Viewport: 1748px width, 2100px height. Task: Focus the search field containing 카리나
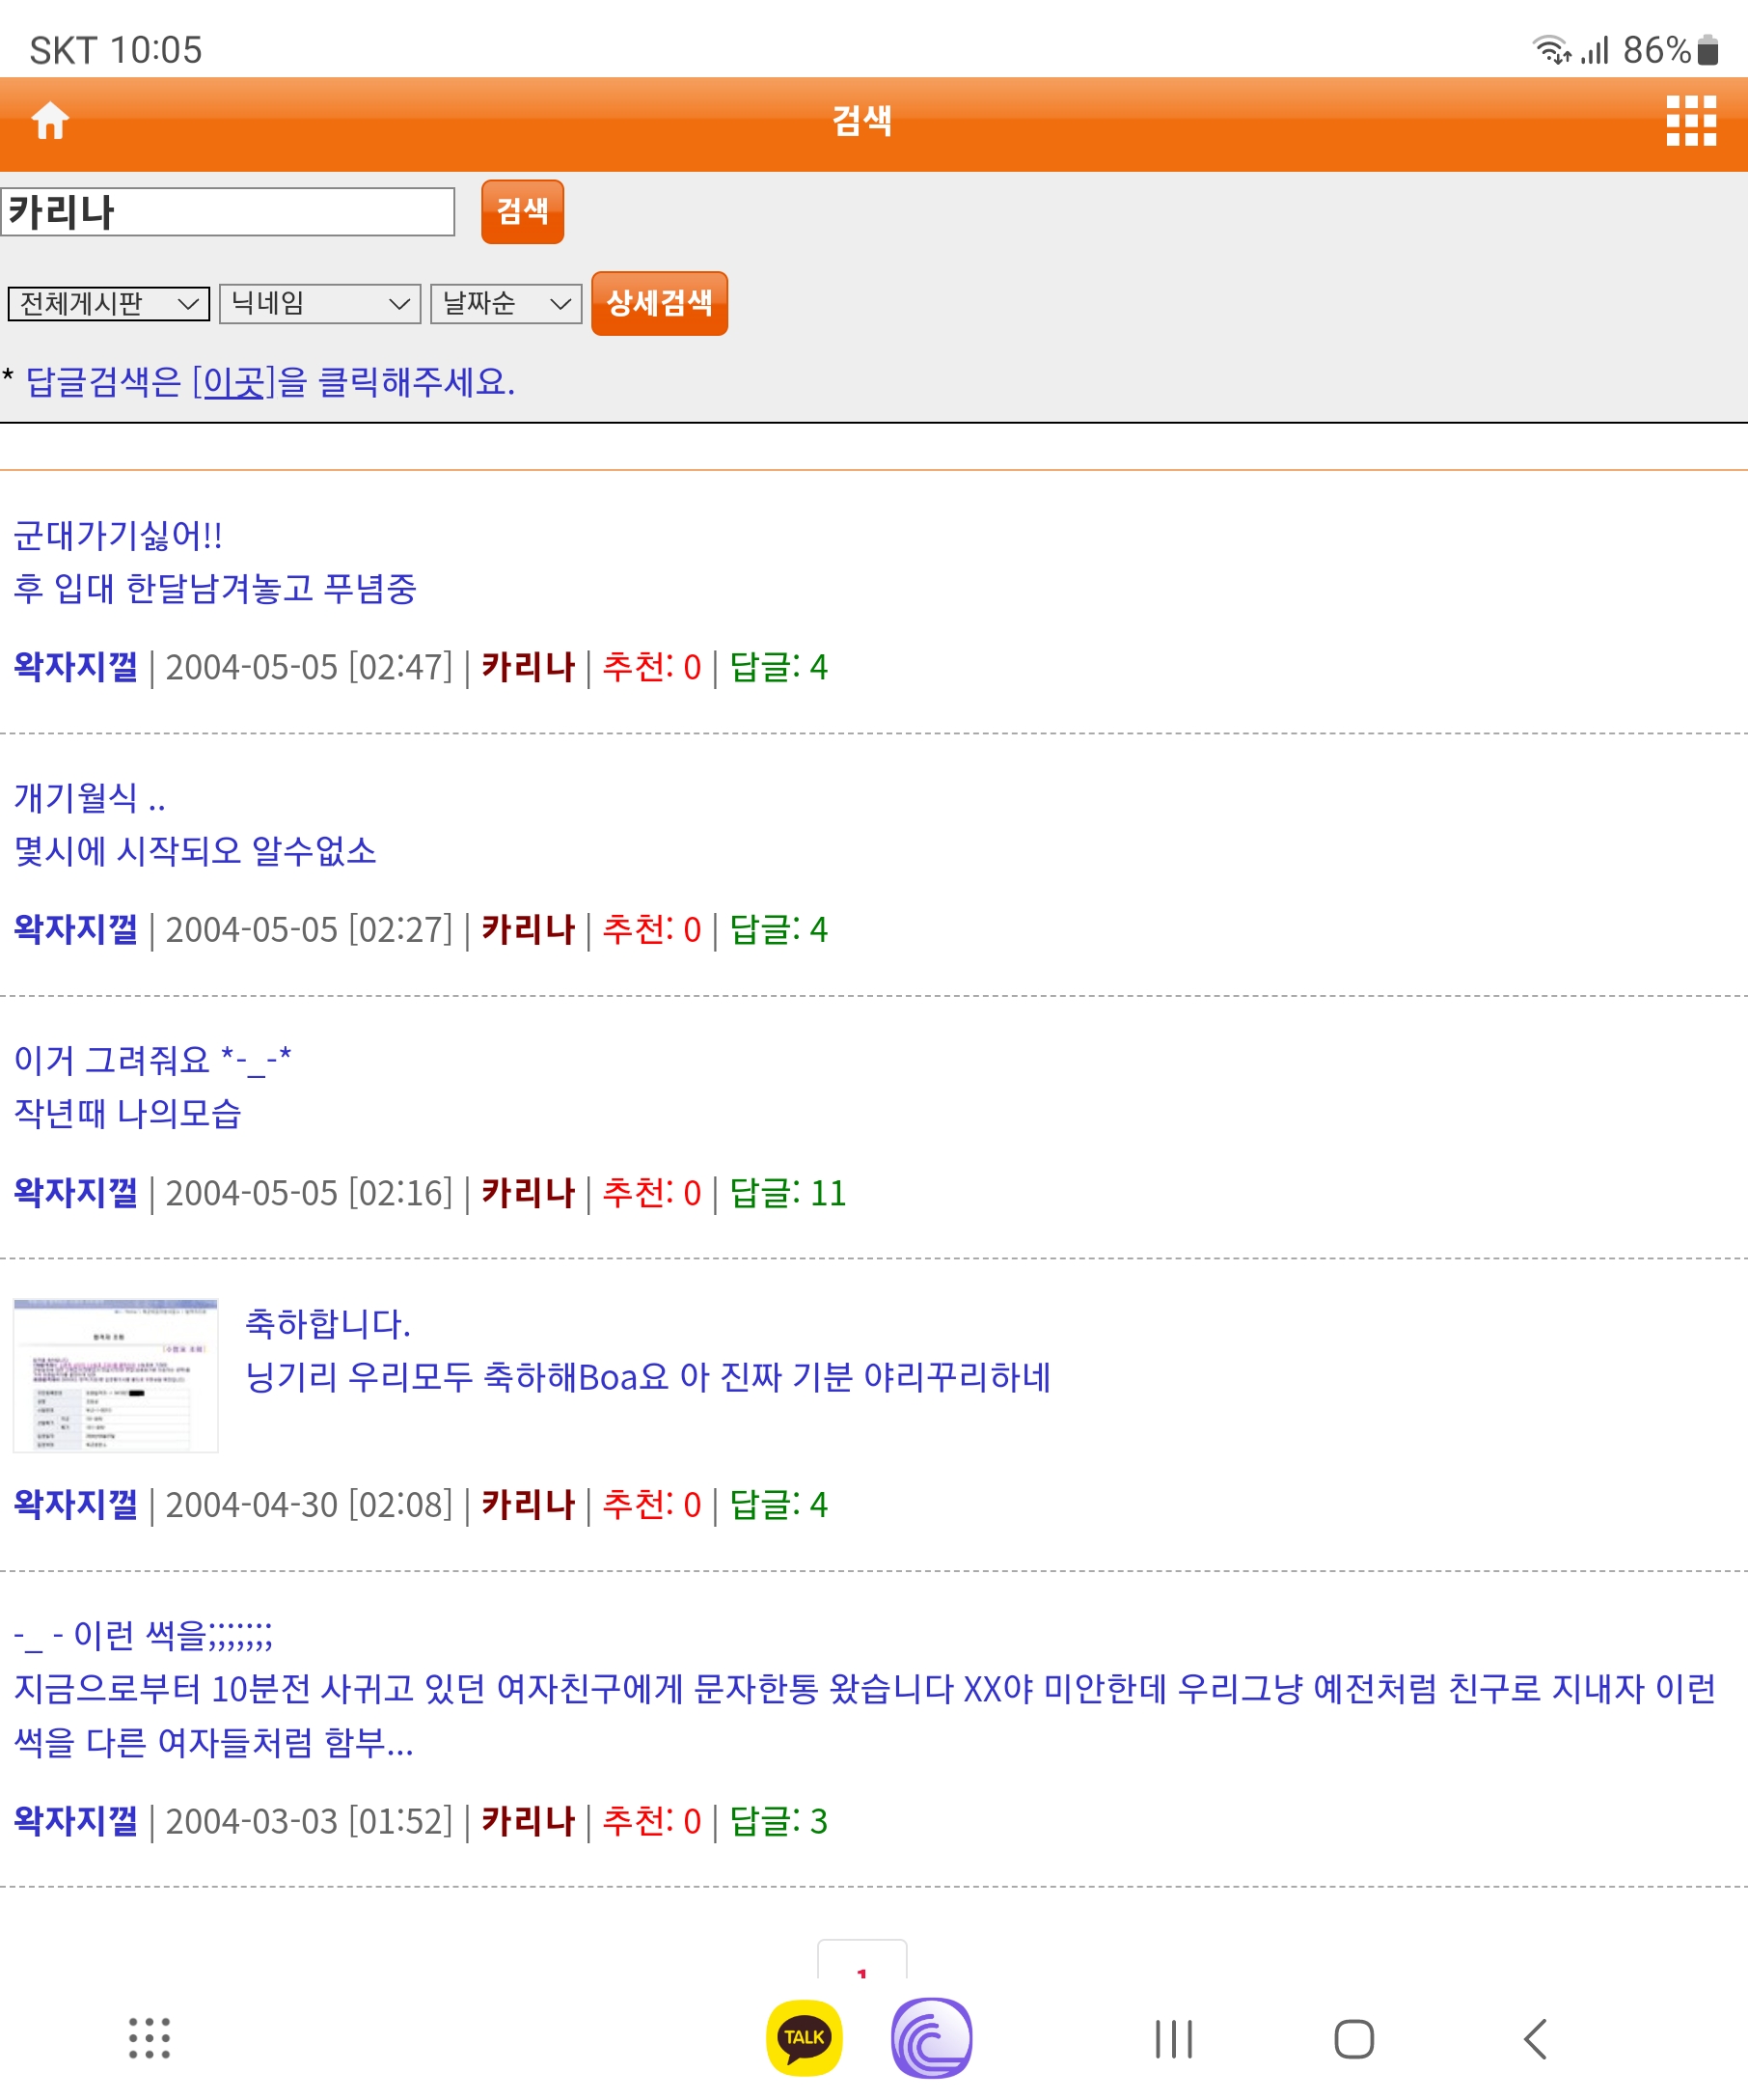click(x=228, y=212)
